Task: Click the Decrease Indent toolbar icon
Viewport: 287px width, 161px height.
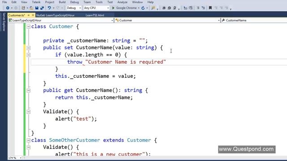Action: click(185, 8)
